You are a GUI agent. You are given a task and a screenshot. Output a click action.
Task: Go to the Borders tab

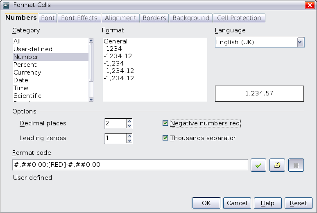pyautogui.click(x=154, y=18)
